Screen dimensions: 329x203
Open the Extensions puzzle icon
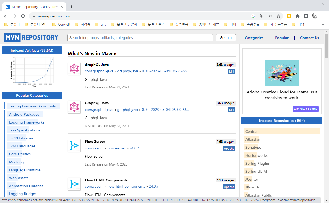click(x=298, y=16)
